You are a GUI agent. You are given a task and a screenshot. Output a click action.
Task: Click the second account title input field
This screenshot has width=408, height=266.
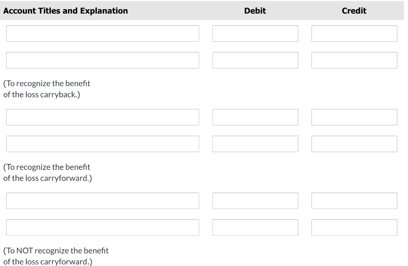(x=102, y=60)
